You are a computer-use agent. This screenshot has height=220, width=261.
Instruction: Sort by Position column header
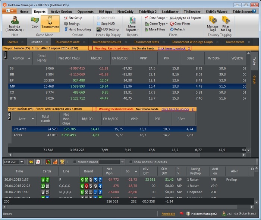(x=20, y=58)
